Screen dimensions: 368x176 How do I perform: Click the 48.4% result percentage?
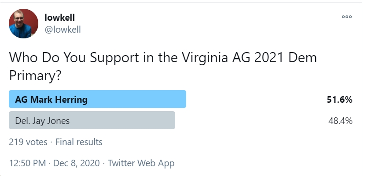pyautogui.click(x=340, y=121)
